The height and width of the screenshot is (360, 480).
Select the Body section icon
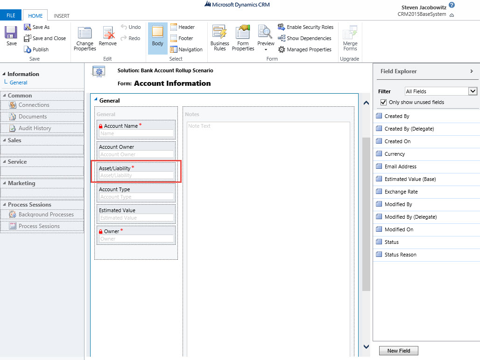tap(157, 33)
